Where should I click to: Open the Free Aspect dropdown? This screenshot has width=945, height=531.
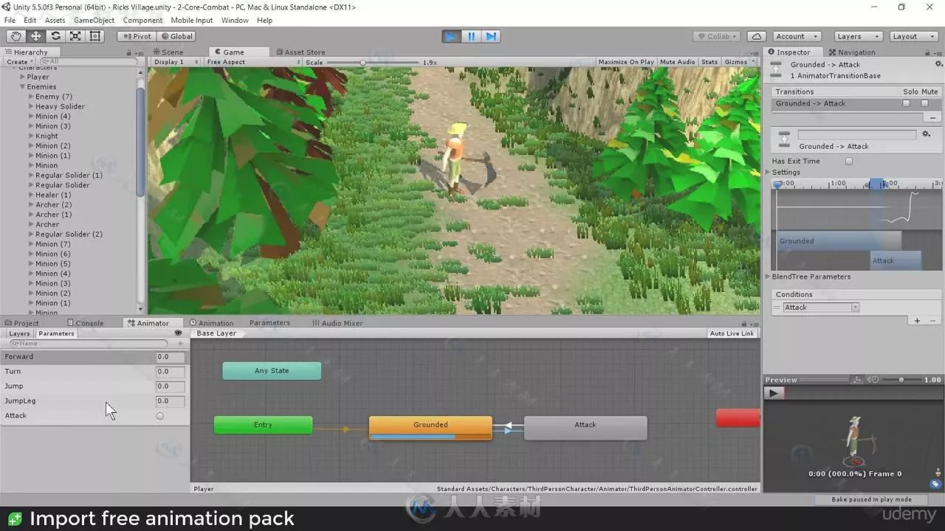coord(253,62)
